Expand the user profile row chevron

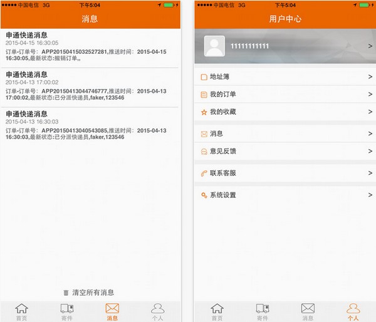tap(370, 46)
